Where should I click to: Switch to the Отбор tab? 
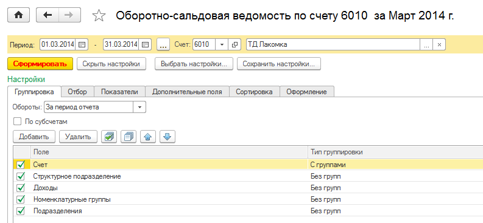[77, 92]
